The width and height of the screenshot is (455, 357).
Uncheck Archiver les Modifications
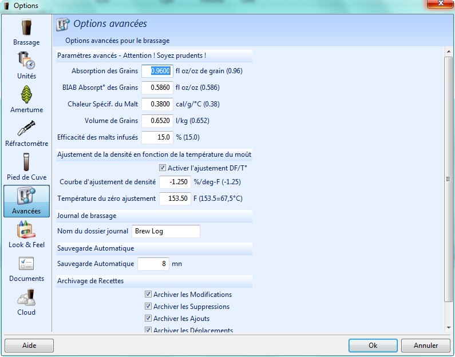pos(148,295)
